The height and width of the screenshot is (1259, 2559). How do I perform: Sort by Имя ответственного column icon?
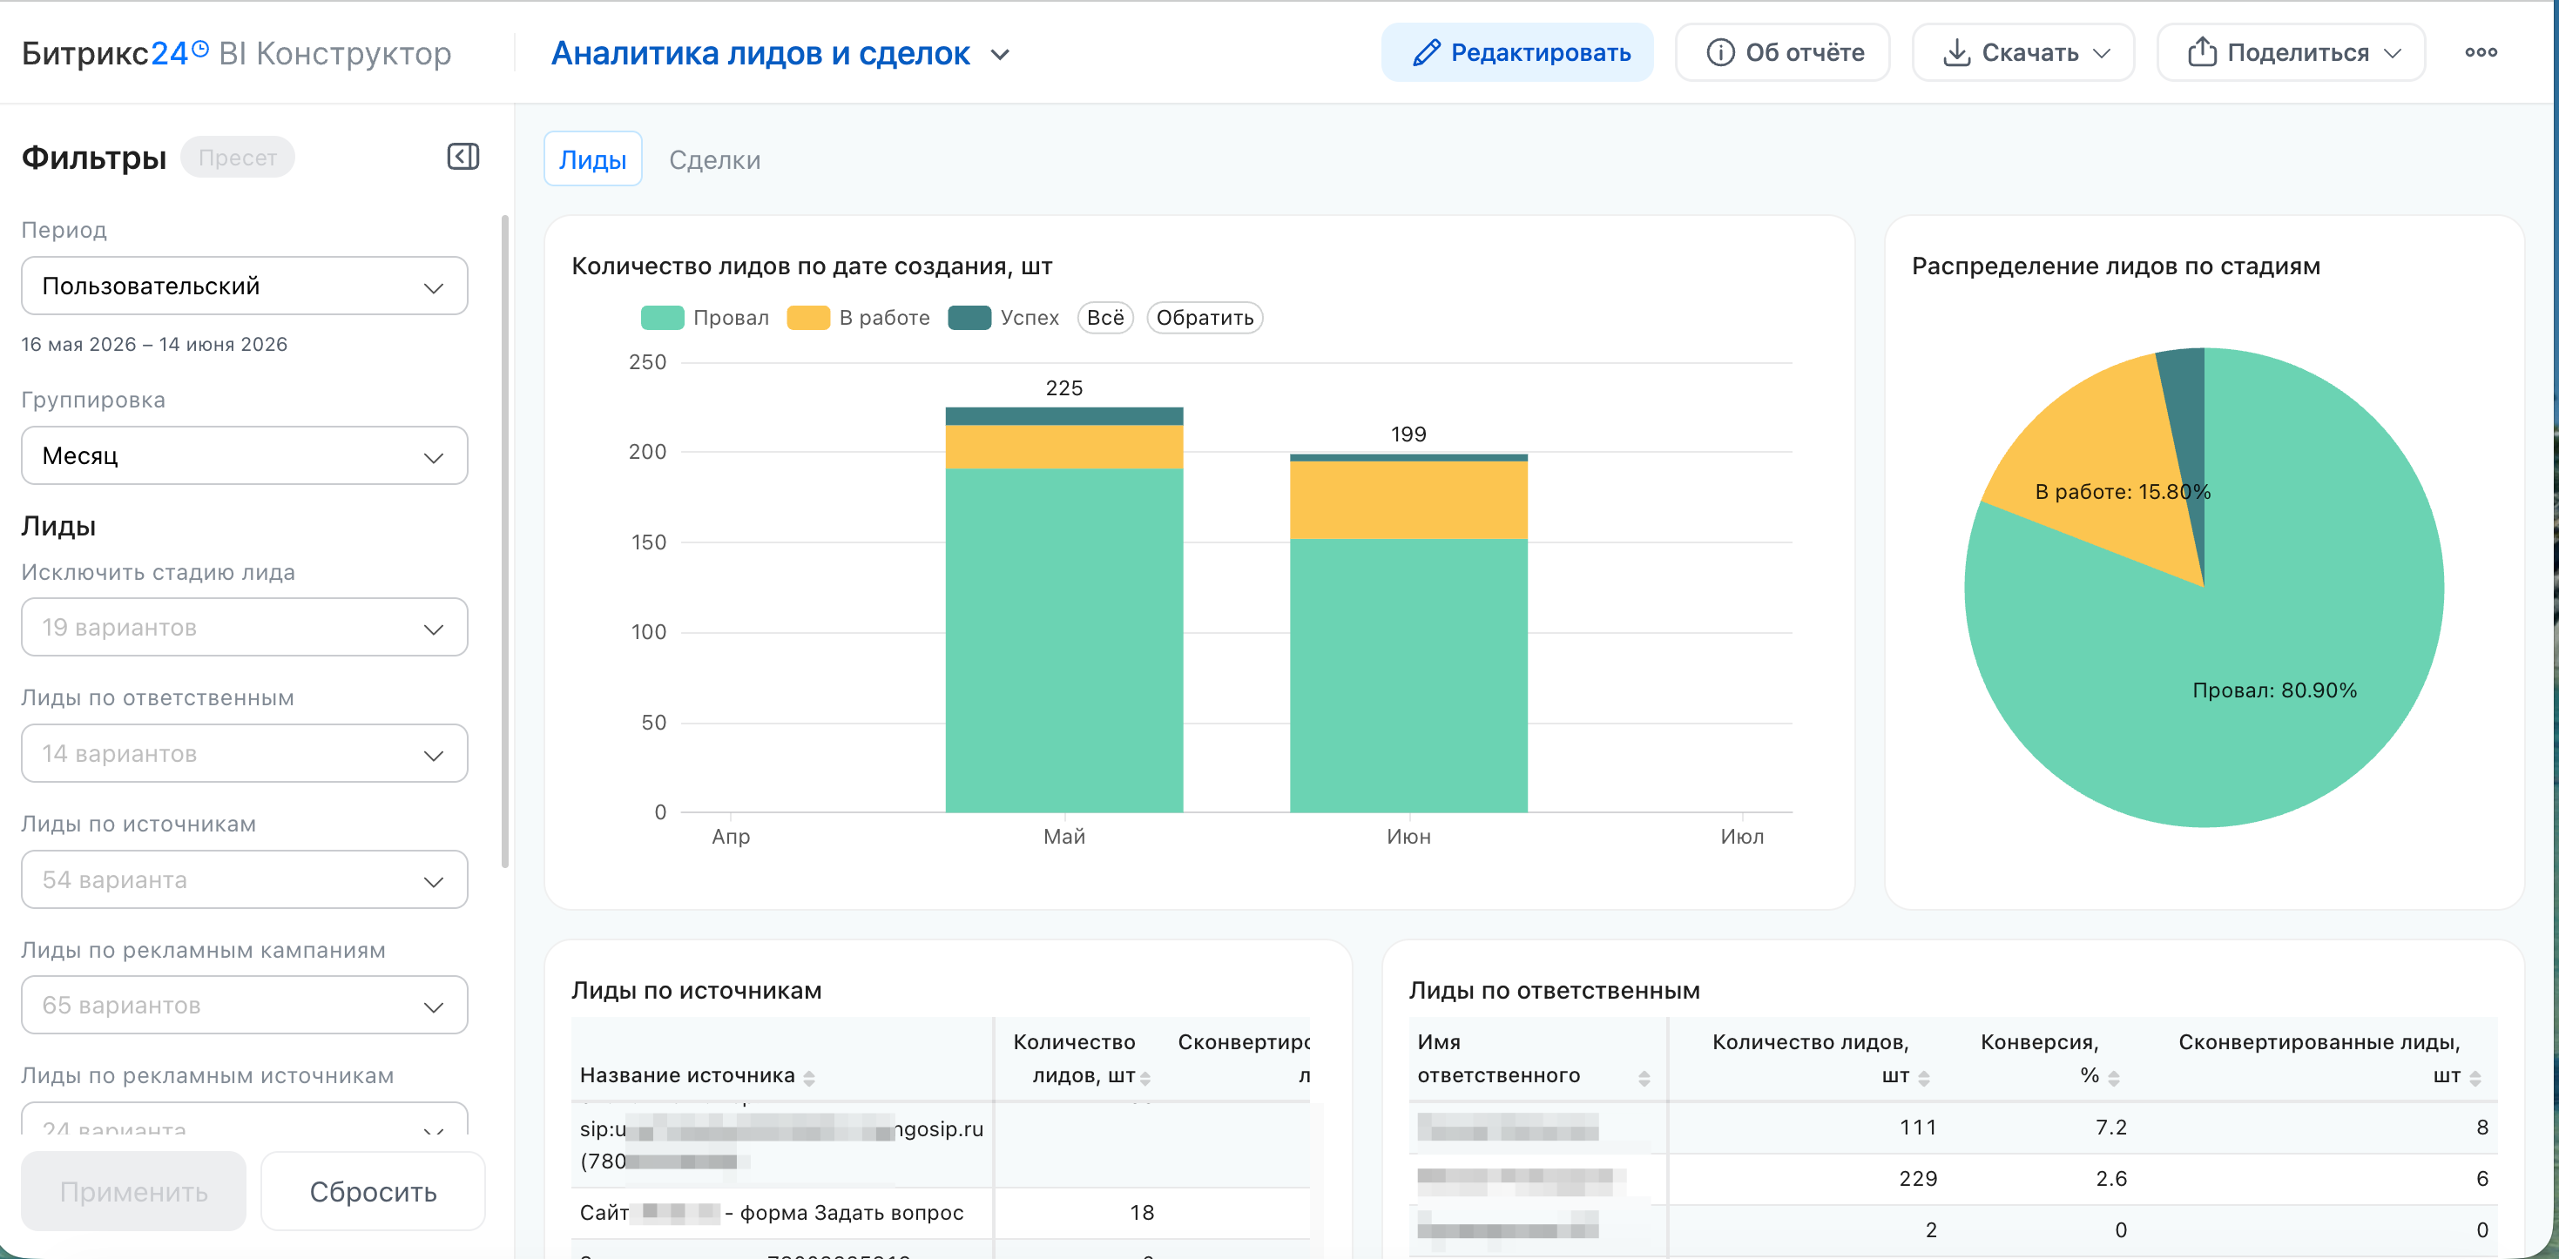tap(1644, 1077)
